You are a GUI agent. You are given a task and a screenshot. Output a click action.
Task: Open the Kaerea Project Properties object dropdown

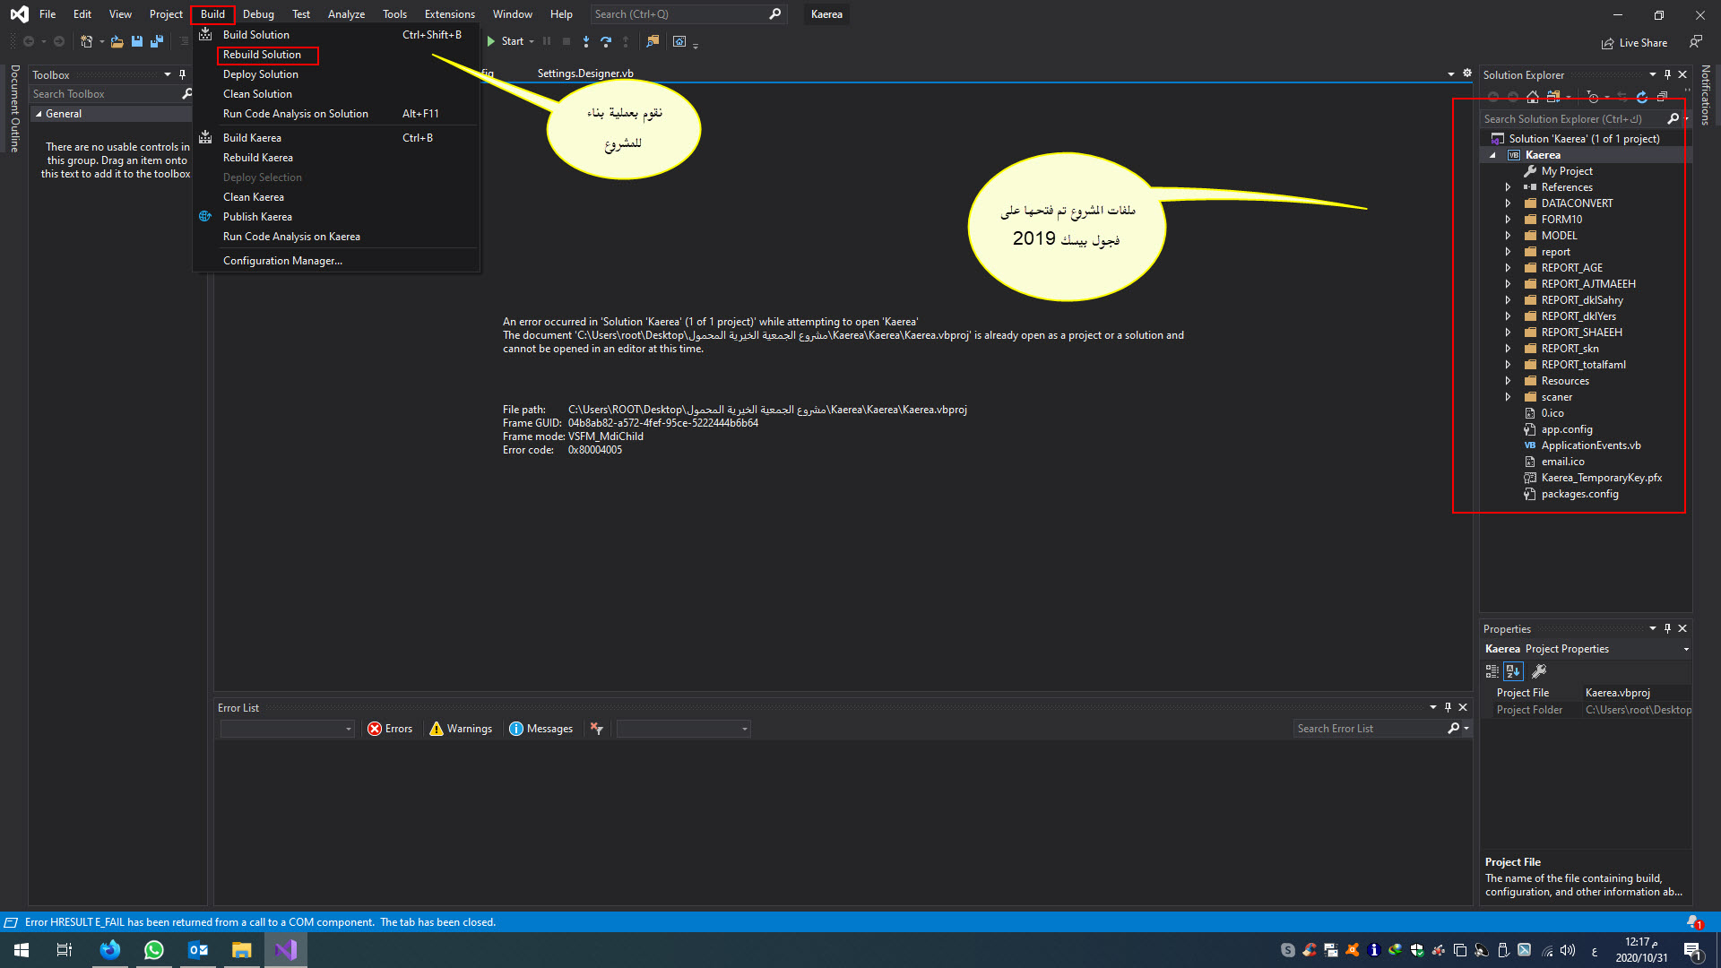(1686, 649)
